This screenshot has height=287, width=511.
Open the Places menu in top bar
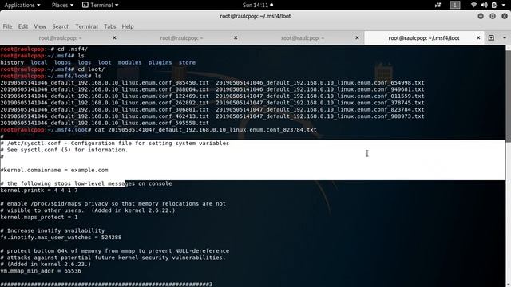[62, 5]
